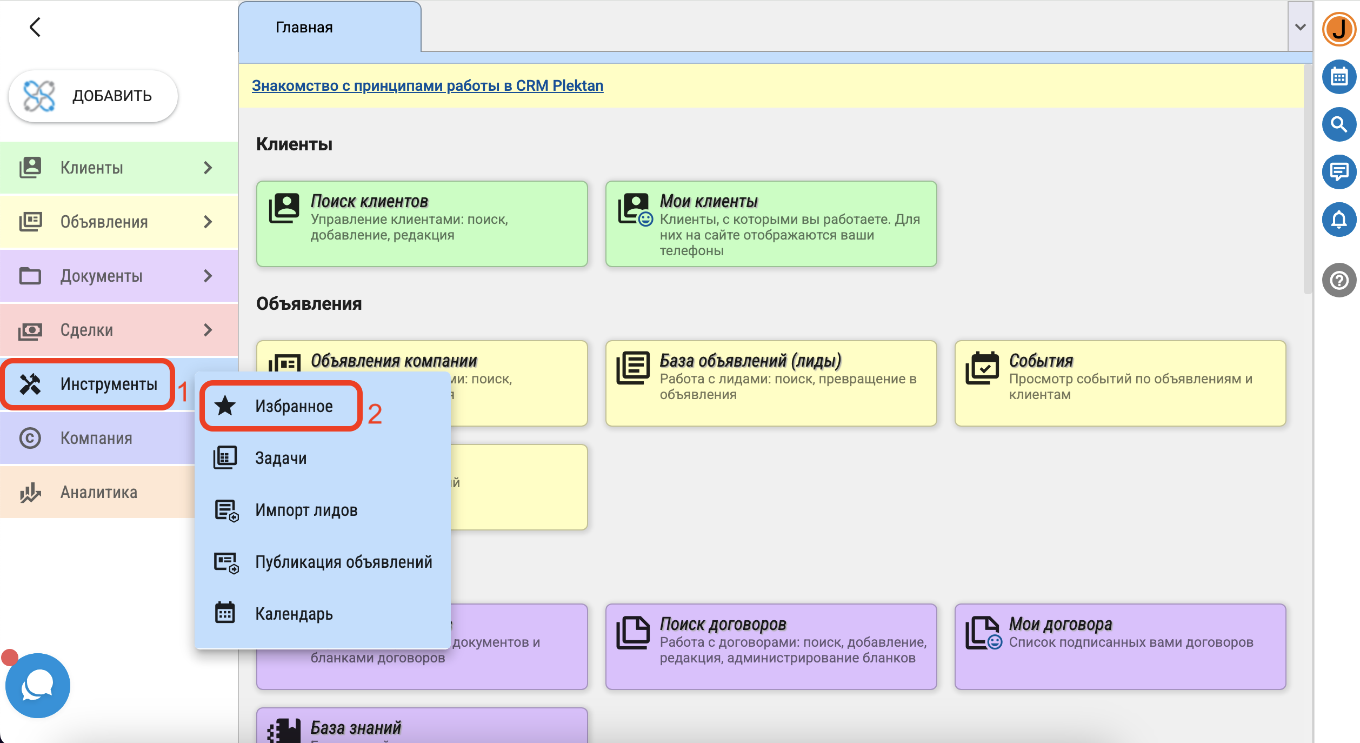The width and height of the screenshot is (1360, 743).
Task: Open notifications bell icon
Action: (x=1338, y=220)
